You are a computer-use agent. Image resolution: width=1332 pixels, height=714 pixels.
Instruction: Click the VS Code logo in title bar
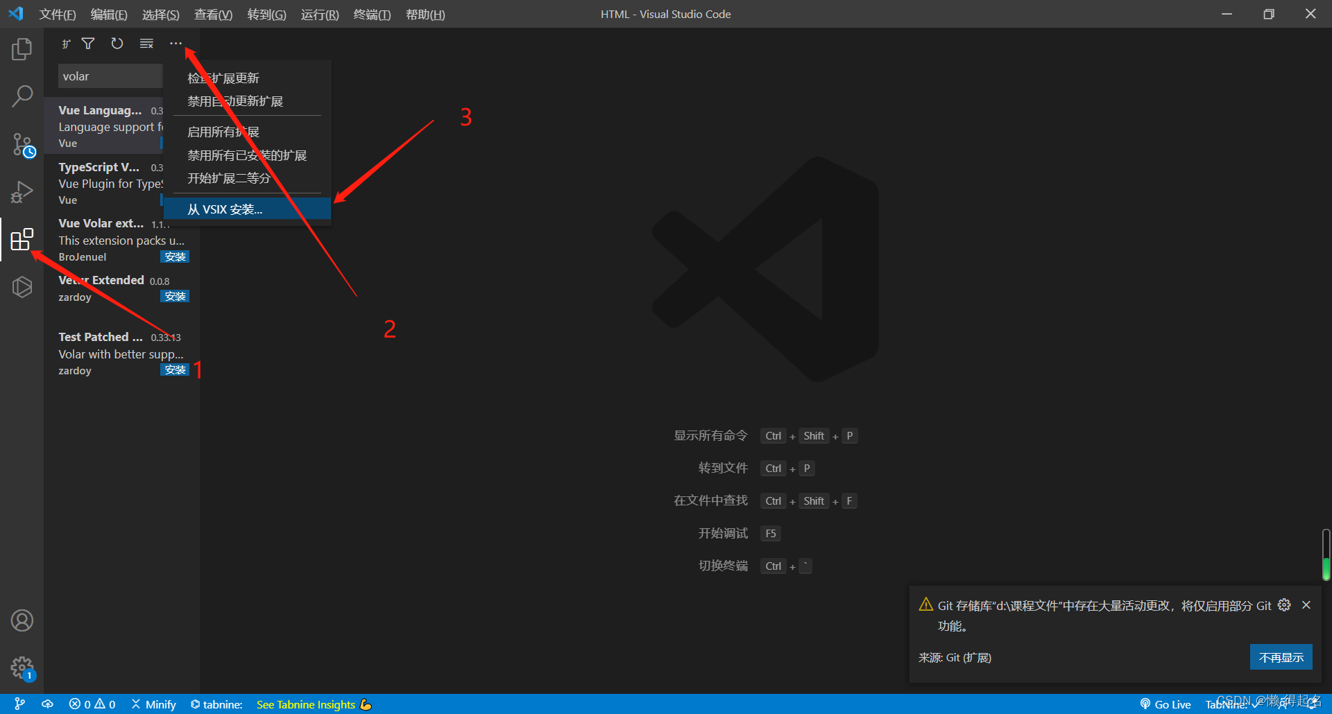click(16, 14)
